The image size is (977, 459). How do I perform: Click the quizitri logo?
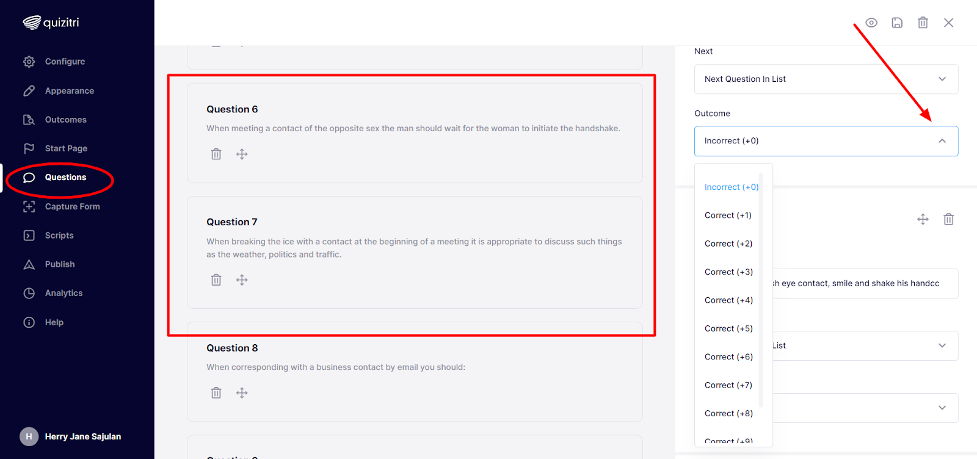coord(51,23)
